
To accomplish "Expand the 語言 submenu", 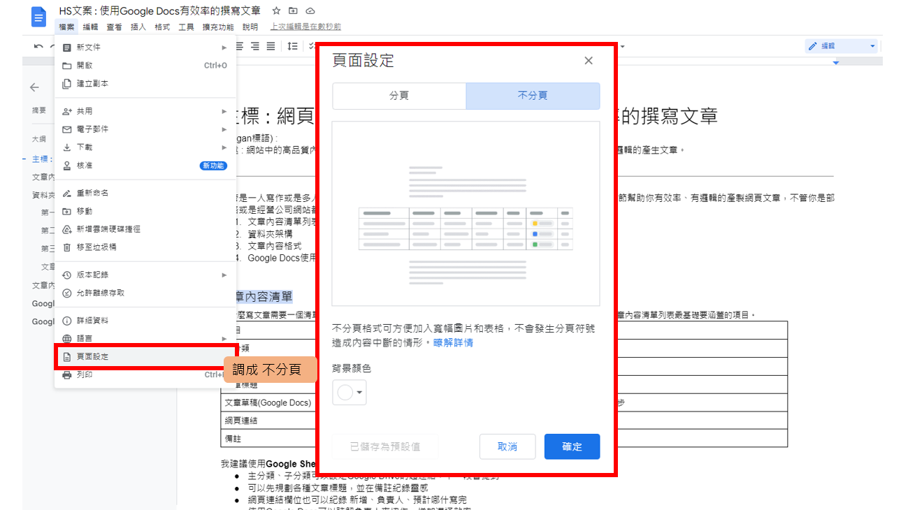I will (x=145, y=339).
